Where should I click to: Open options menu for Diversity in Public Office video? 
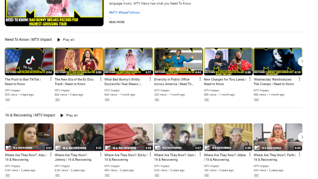pos(200,79)
